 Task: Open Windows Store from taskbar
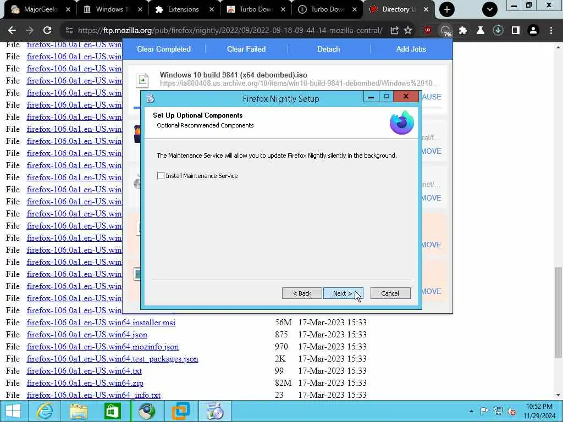[x=112, y=411]
